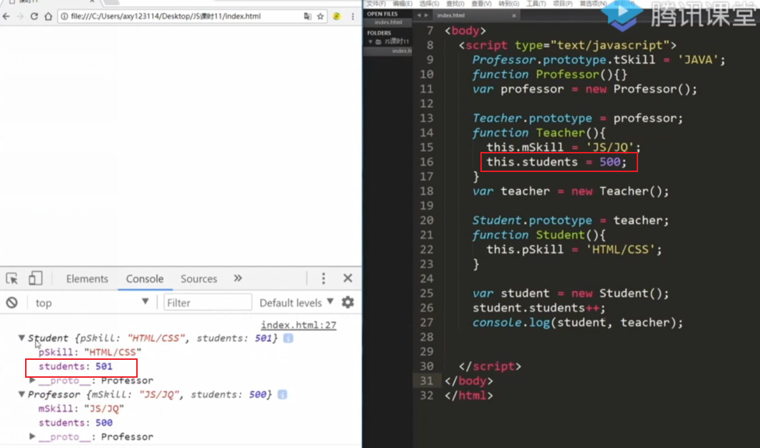Viewport: 760px width, 448px height.
Task: Show more DevTools tabs with the double chevron
Action: [237, 278]
